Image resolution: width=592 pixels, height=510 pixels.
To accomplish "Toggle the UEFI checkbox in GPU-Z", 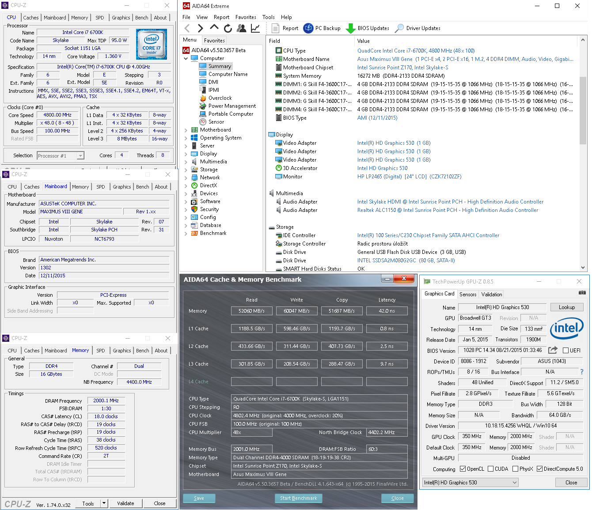I will point(565,351).
